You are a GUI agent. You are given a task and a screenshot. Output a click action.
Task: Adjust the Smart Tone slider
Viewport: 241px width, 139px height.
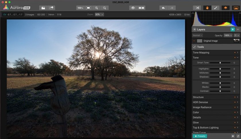point(220,63)
